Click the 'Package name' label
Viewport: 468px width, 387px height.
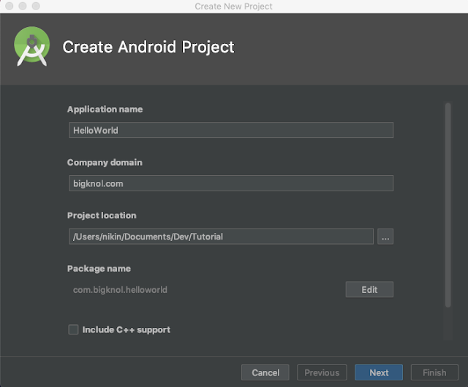pyautogui.click(x=99, y=269)
